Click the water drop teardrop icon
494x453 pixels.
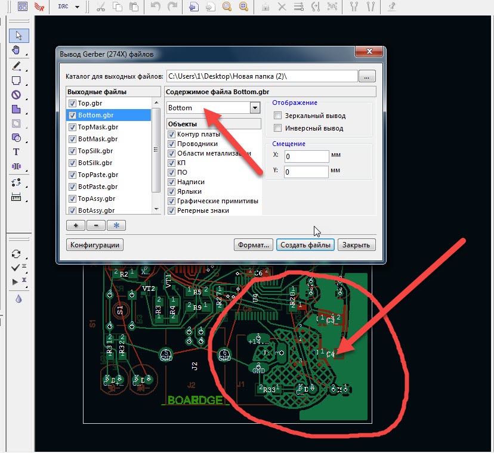click(x=18, y=299)
